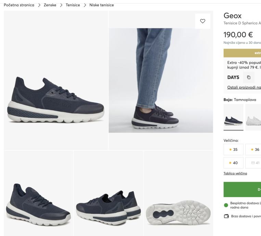The width and height of the screenshot is (261, 236).
Task: Select the white color variant swatch
Action: click(253, 117)
